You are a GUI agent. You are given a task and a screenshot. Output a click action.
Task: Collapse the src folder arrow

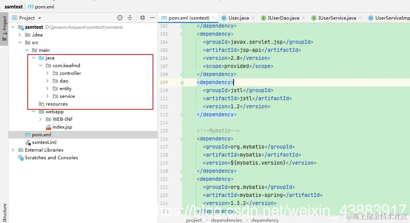click(x=20, y=42)
